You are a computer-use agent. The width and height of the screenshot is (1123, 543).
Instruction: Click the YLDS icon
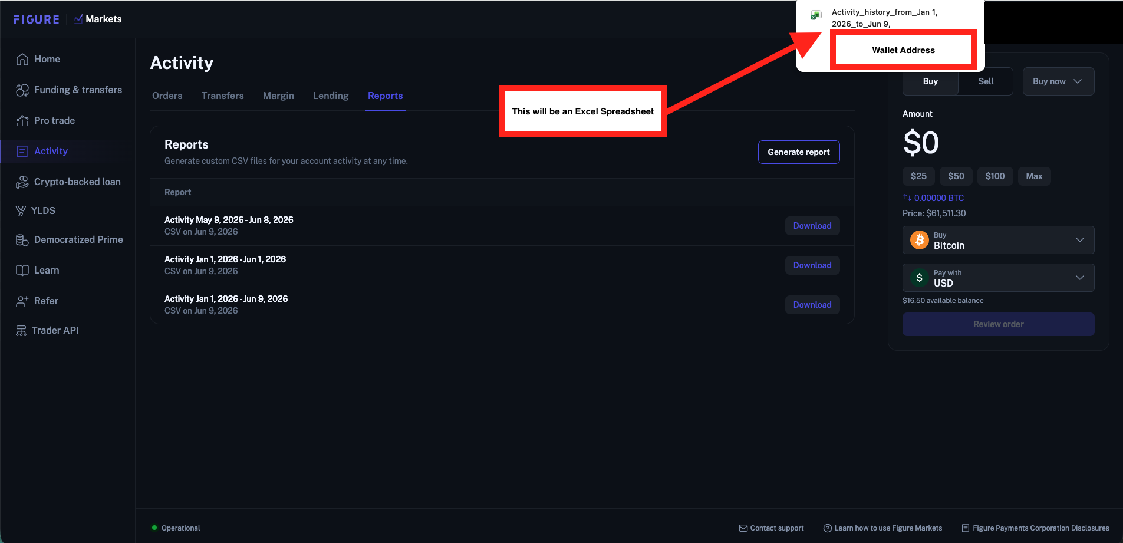tap(21, 210)
